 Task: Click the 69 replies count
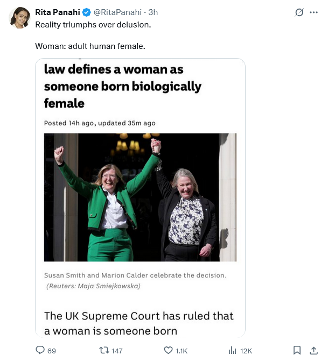pos(52,351)
